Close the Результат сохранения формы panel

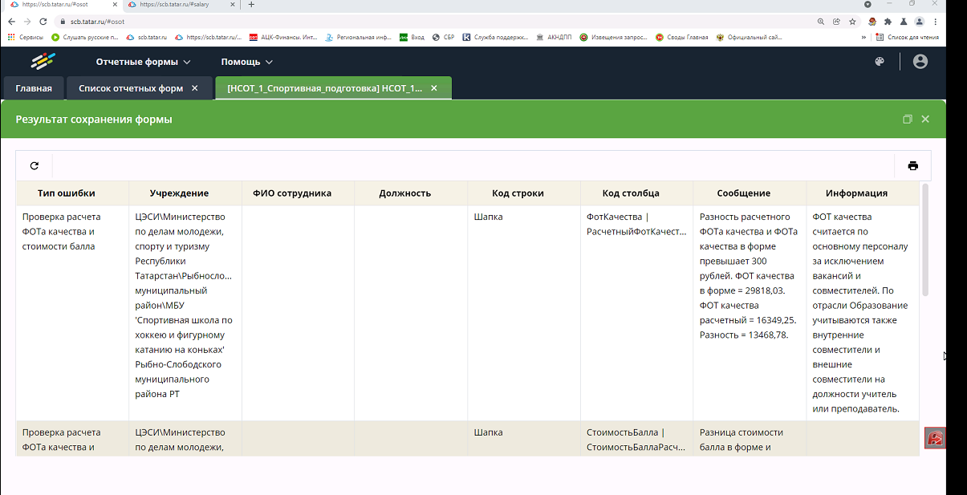(925, 119)
